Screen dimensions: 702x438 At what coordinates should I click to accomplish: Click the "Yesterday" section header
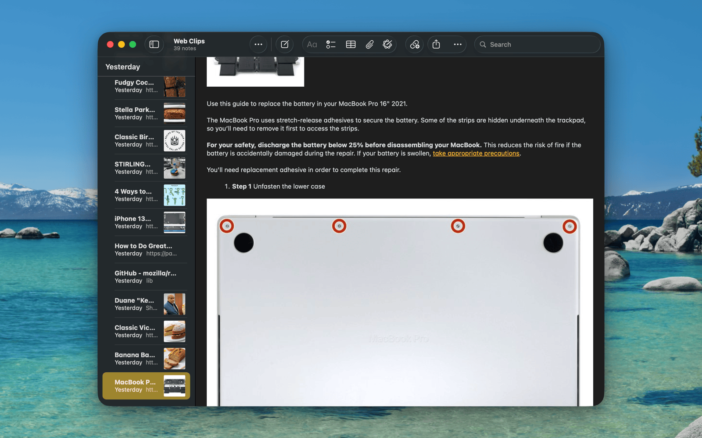[123, 67]
